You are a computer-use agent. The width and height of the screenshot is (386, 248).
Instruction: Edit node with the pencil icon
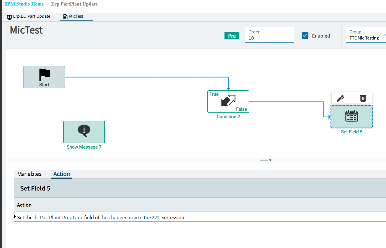[x=340, y=98]
